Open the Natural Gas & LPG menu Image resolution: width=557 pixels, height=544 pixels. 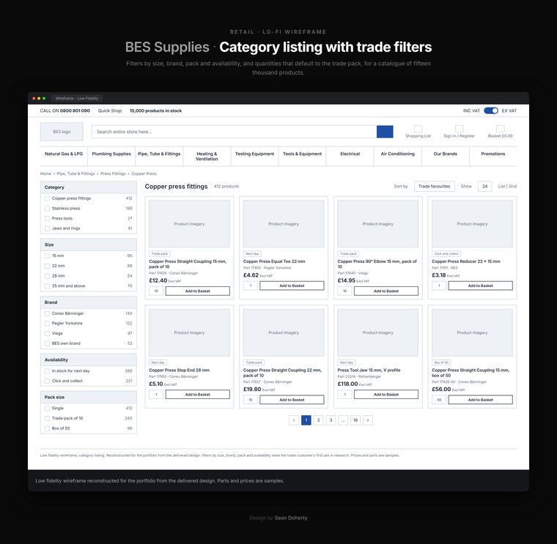click(64, 156)
